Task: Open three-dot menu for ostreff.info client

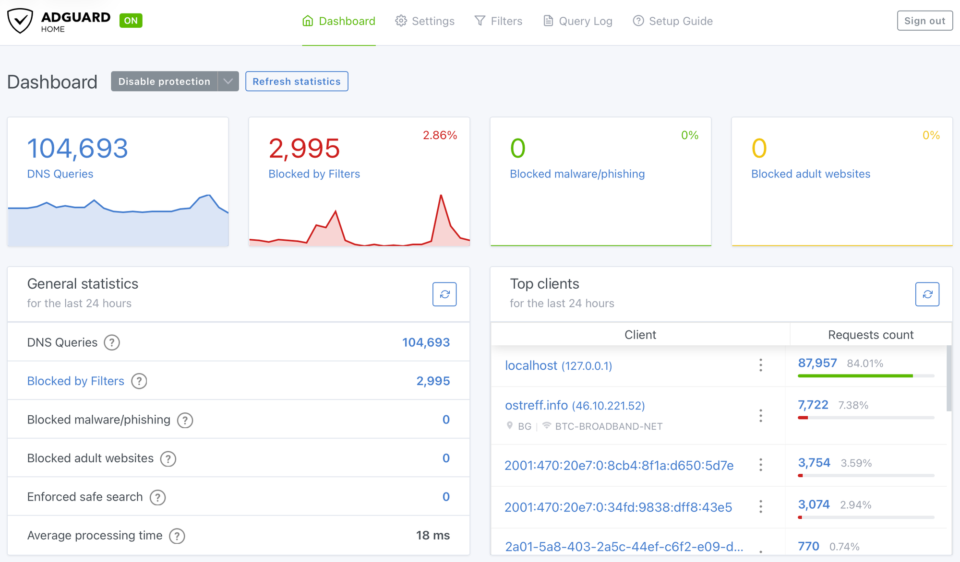Action: tap(760, 415)
